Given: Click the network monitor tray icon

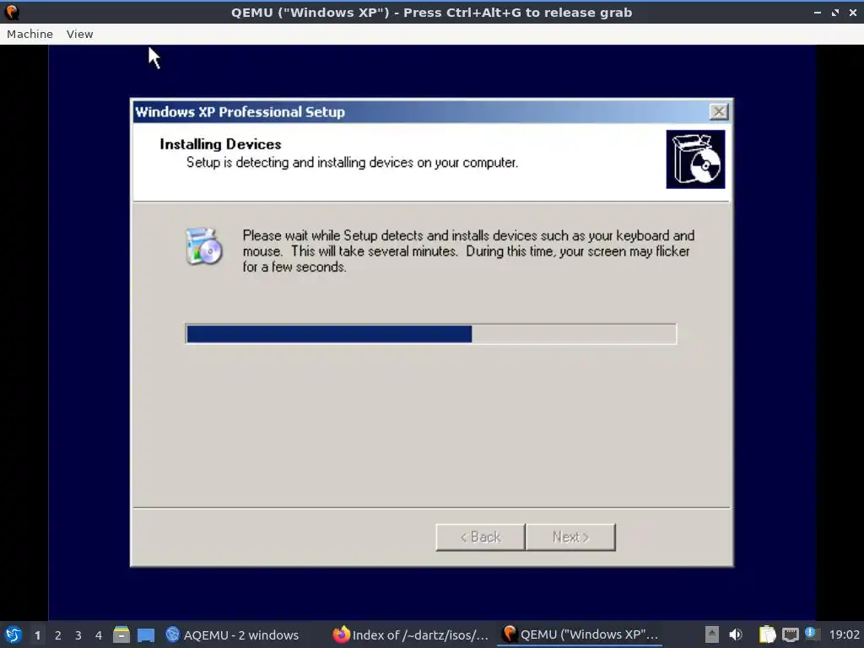Looking at the screenshot, I should (x=790, y=634).
